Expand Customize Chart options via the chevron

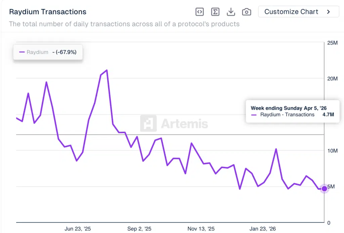pos(328,11)
